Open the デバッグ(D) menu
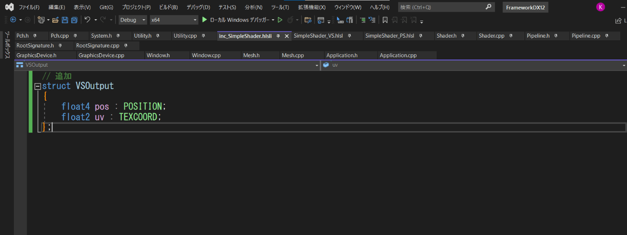627x235 pixels. (198, 7)
